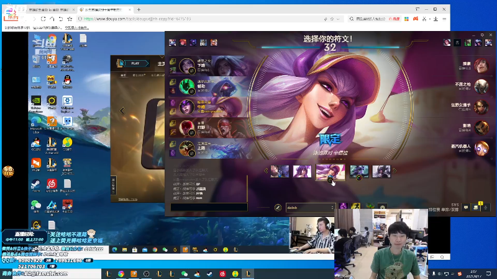Open the WeChat desktop shortcut

pos(36,206)
